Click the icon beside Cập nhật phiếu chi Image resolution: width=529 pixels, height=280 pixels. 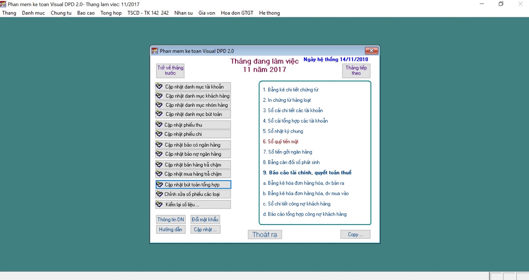click(x=159, y=134)
